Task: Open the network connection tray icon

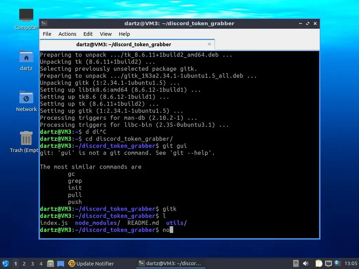Action: [328, 264]
